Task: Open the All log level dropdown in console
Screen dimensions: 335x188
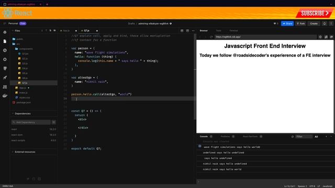Action: click(316, 137)
